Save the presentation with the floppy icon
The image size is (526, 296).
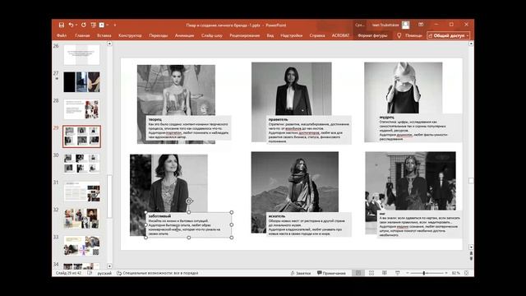pos(62,25)
